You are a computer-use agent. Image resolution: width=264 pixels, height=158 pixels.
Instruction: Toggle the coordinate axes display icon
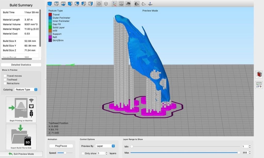coord(115,4)
